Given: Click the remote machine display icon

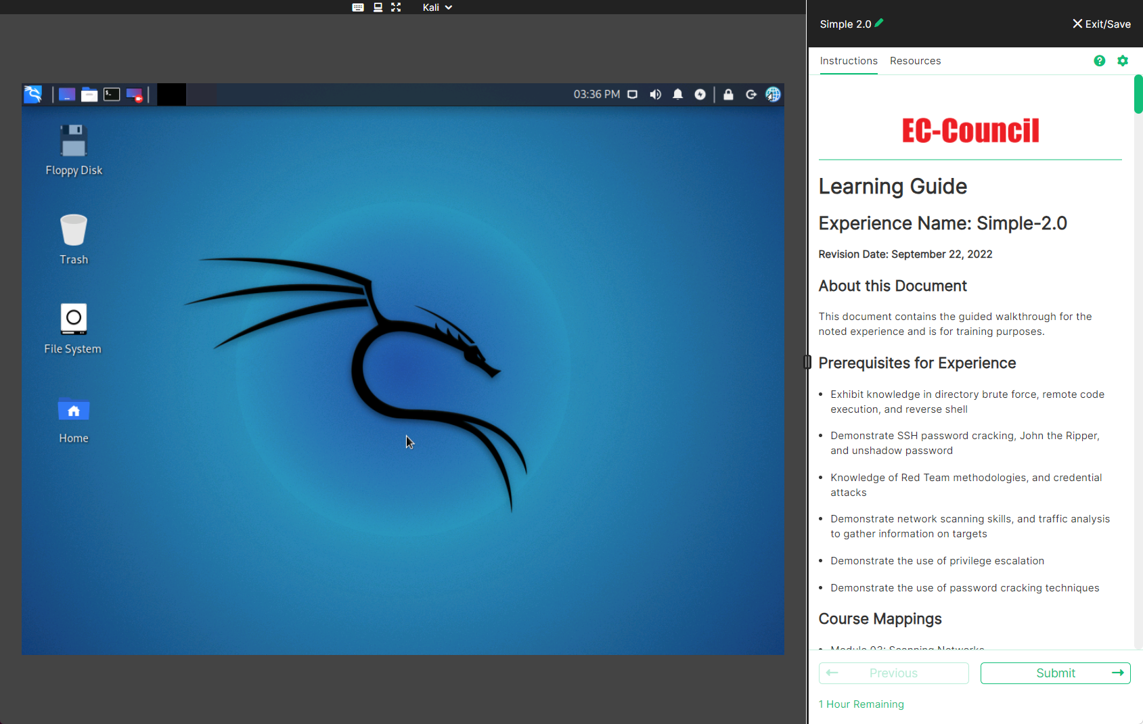Looking at the screenshot, I should point(377,7).
